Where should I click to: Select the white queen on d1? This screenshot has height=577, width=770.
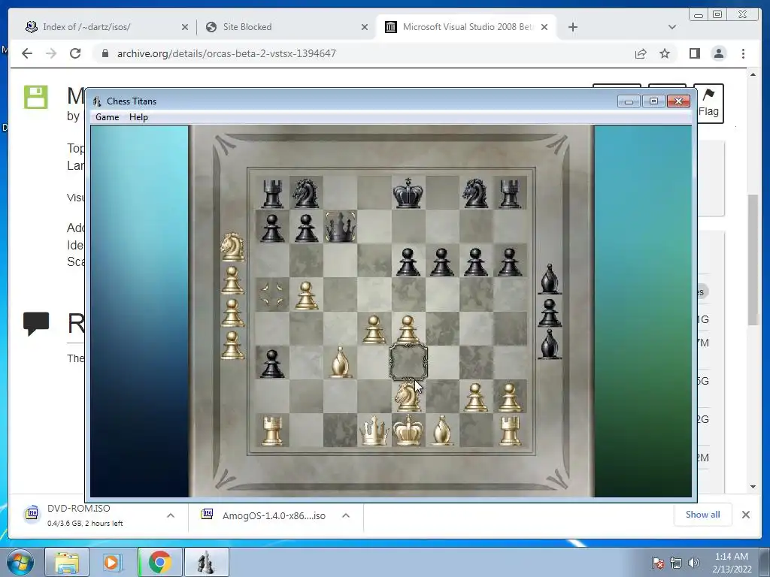(374, 430)
